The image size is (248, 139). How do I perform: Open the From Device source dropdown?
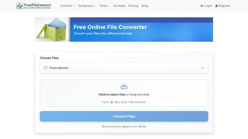pos(124,68)
